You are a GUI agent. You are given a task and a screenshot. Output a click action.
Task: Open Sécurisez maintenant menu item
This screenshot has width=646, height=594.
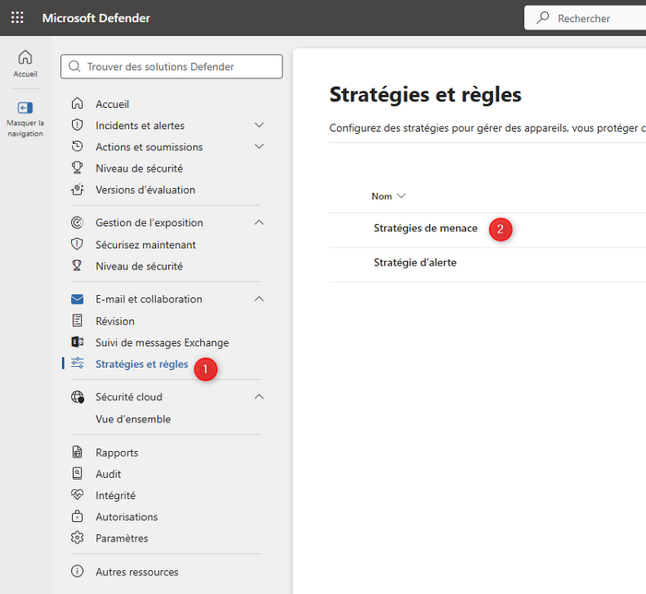pos(146,245)
